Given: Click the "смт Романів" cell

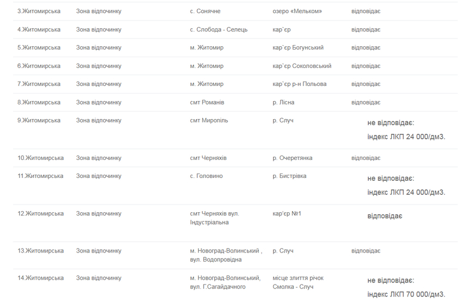Looking at the screenshot, I should 206,102.
